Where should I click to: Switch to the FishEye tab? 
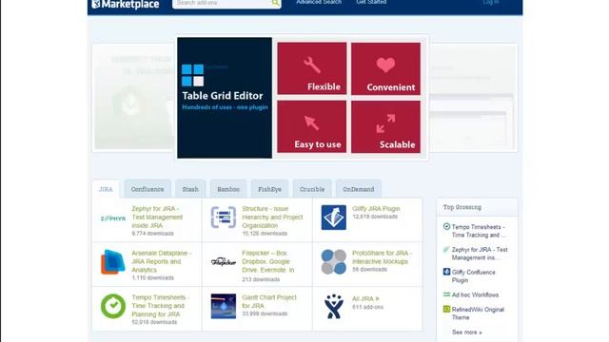[x=269, y=189]
